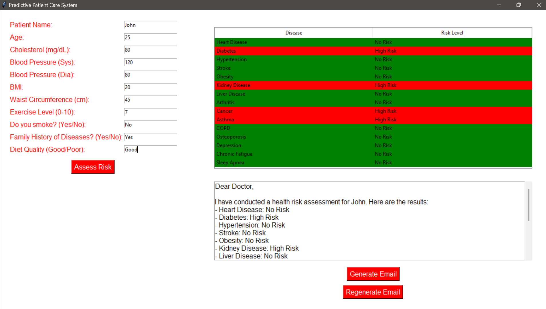
Task: Edit the Exercise Level (0-10) field
Action: click(151, 112)
